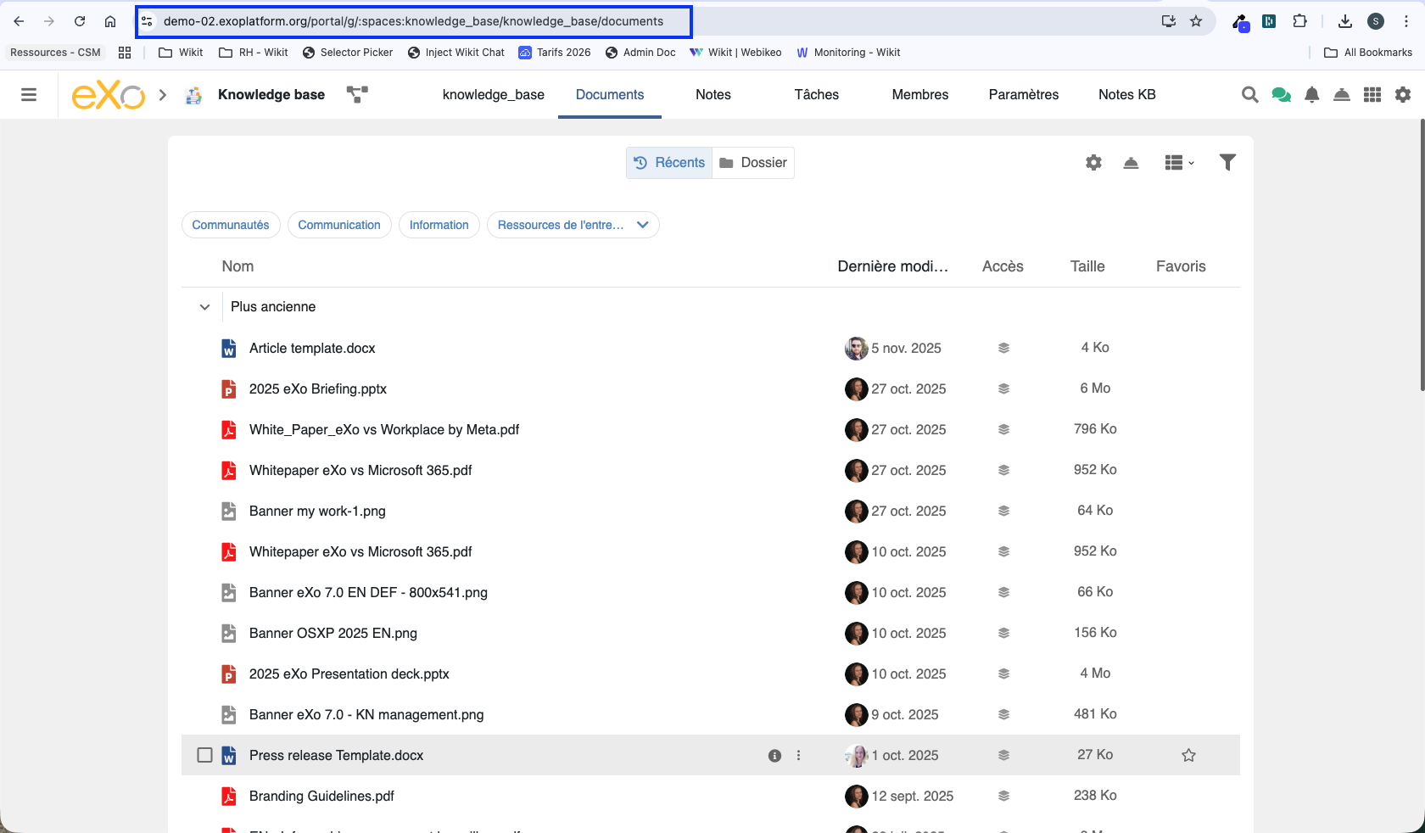This screenshot has width=1425, height=833.
Task: Bookmark this page with the star icon
Action: [x=1196, y=21]
